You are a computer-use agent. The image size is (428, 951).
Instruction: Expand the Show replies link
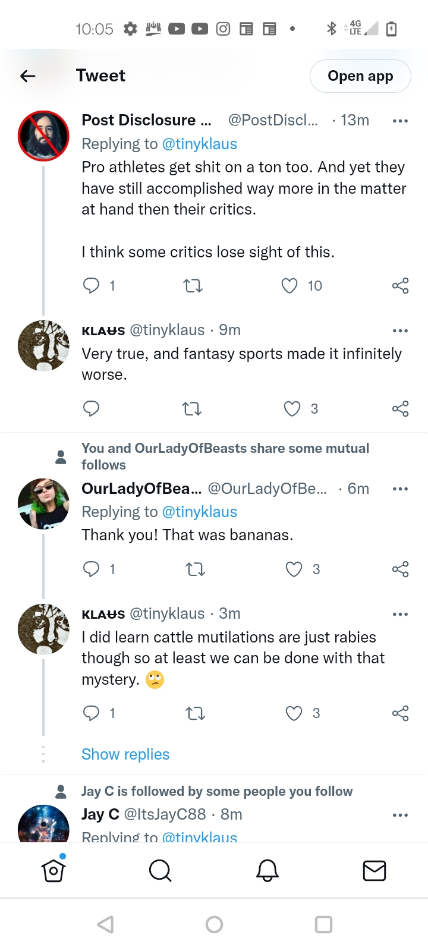tap(125, 754)
